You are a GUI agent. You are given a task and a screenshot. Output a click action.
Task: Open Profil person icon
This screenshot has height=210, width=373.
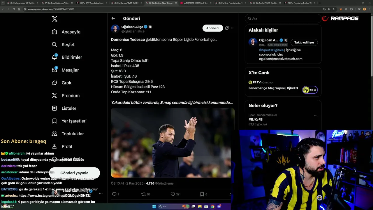click(x=54, y=146)
